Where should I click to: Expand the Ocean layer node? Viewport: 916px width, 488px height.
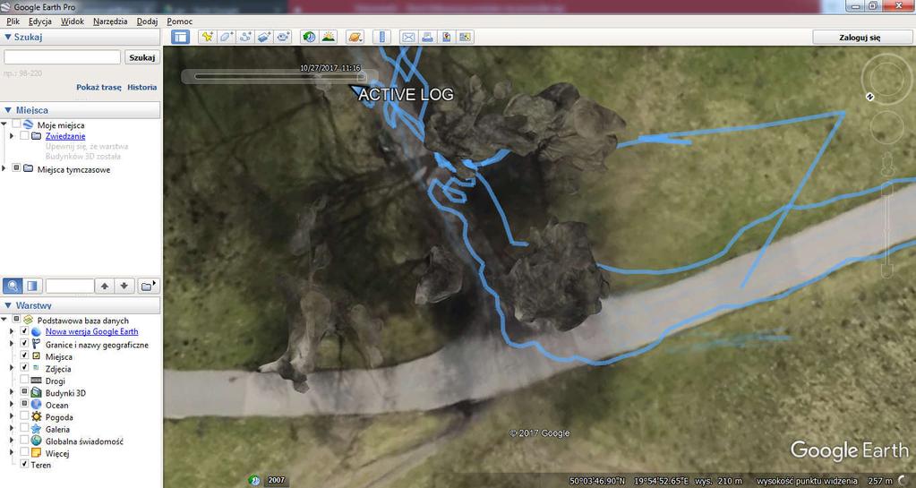point(12,405)
